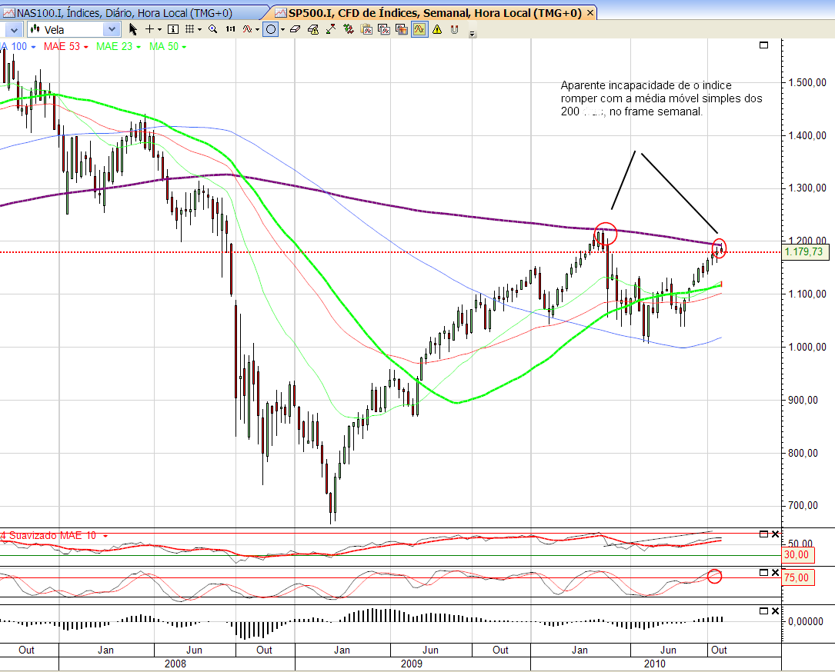Screen dimensions: 835x672
Task: Toggle the data info window icon
Action: click(x=172, y=29)
